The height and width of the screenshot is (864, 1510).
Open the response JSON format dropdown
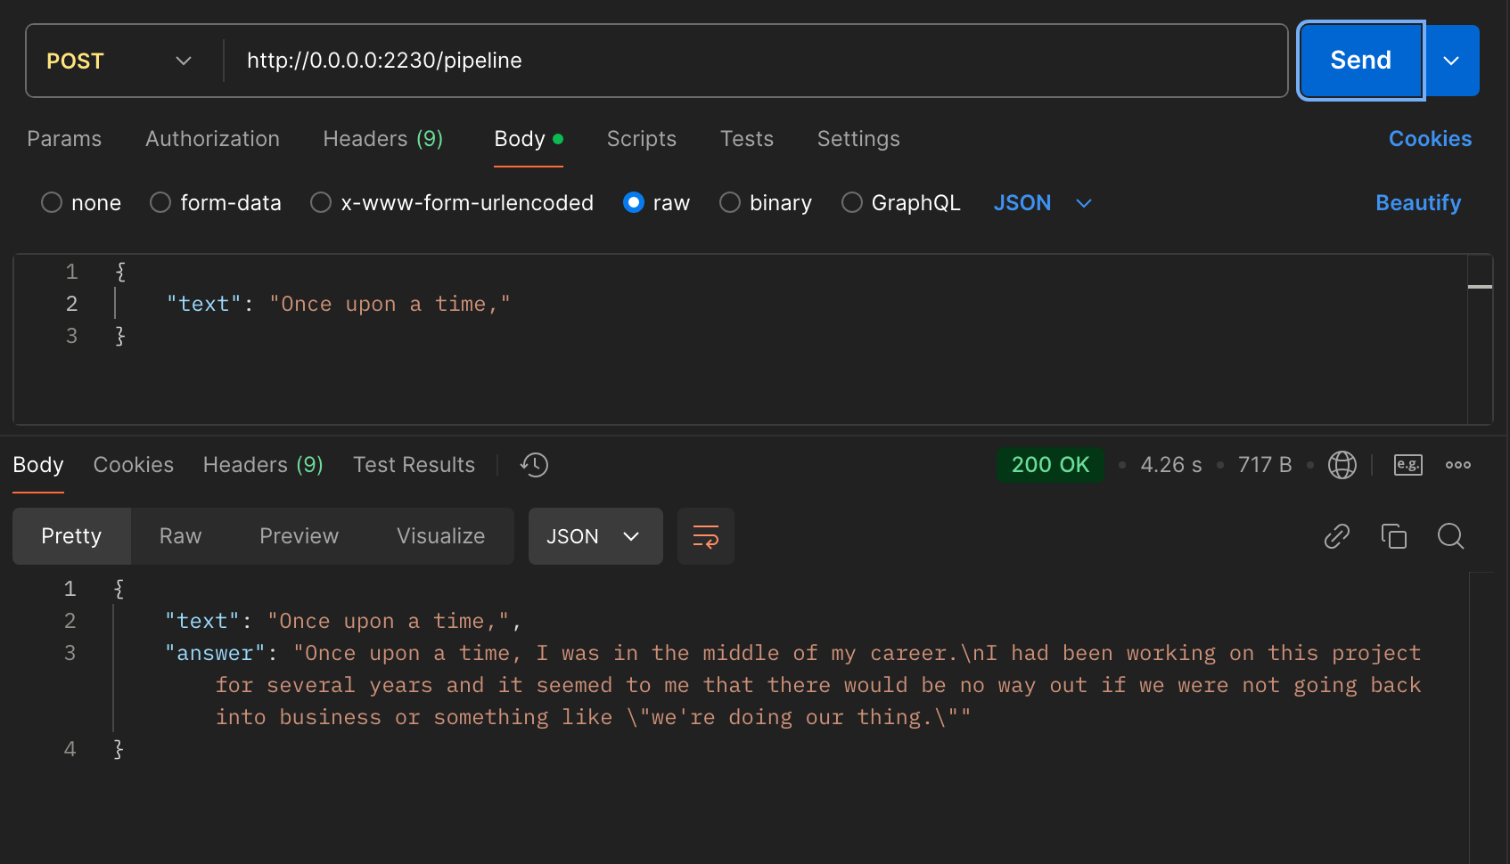click(x=595, y=536)
